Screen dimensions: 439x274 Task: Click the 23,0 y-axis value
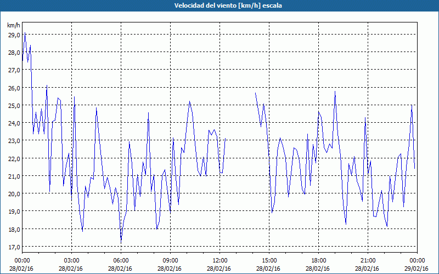(14, 141)
